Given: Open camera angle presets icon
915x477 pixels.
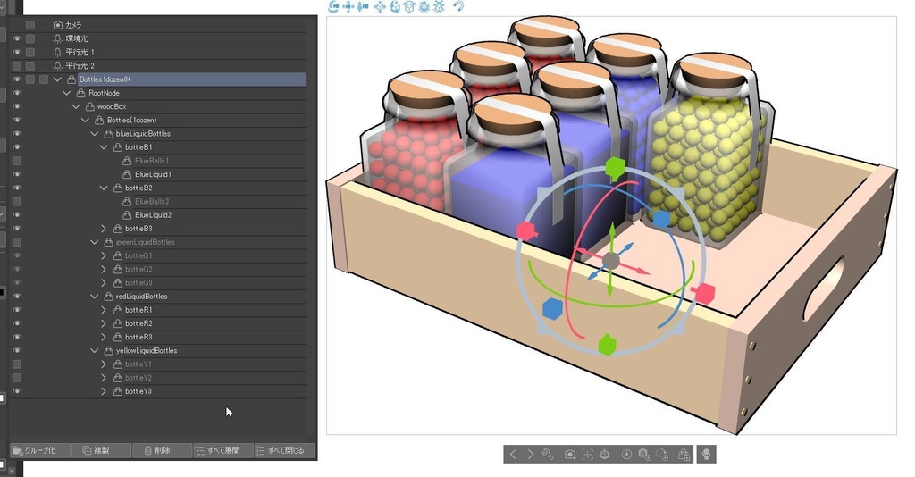Looking at the screenshot, I should [x=570, y=455].
